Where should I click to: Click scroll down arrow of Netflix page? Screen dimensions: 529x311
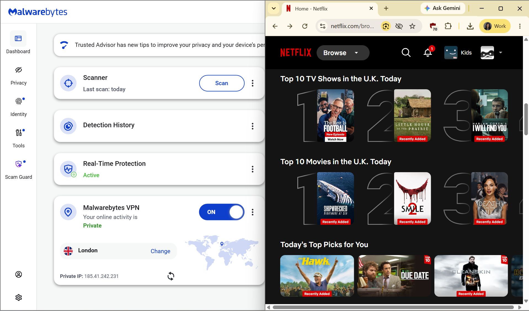point(526,301)
